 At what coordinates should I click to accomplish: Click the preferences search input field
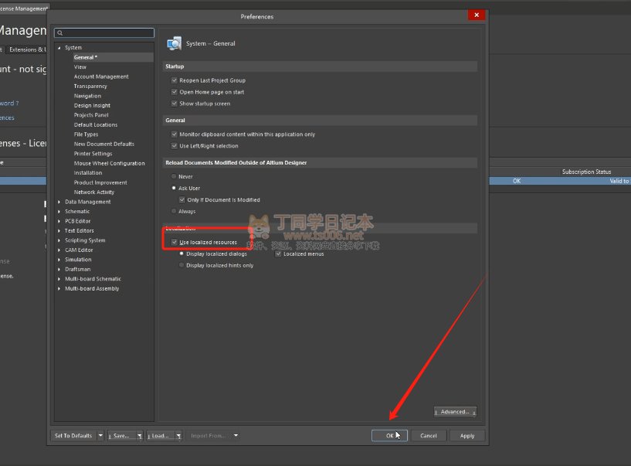(x=108, y=33)
